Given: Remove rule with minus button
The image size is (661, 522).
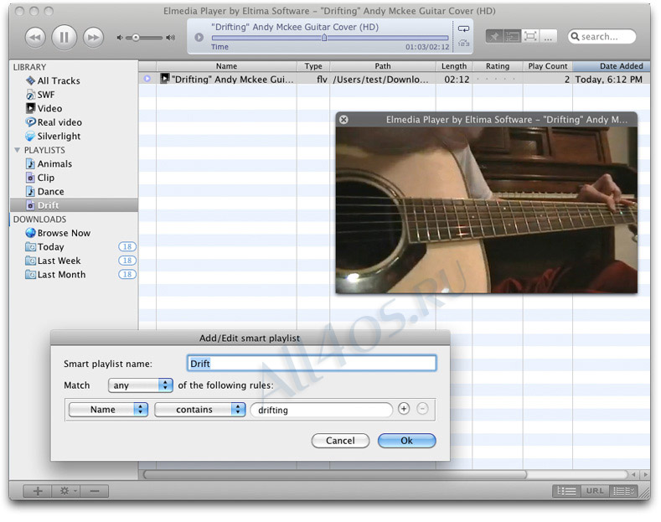Looking at the screenshot, I should pyautogui.click(x=422, y=409).
